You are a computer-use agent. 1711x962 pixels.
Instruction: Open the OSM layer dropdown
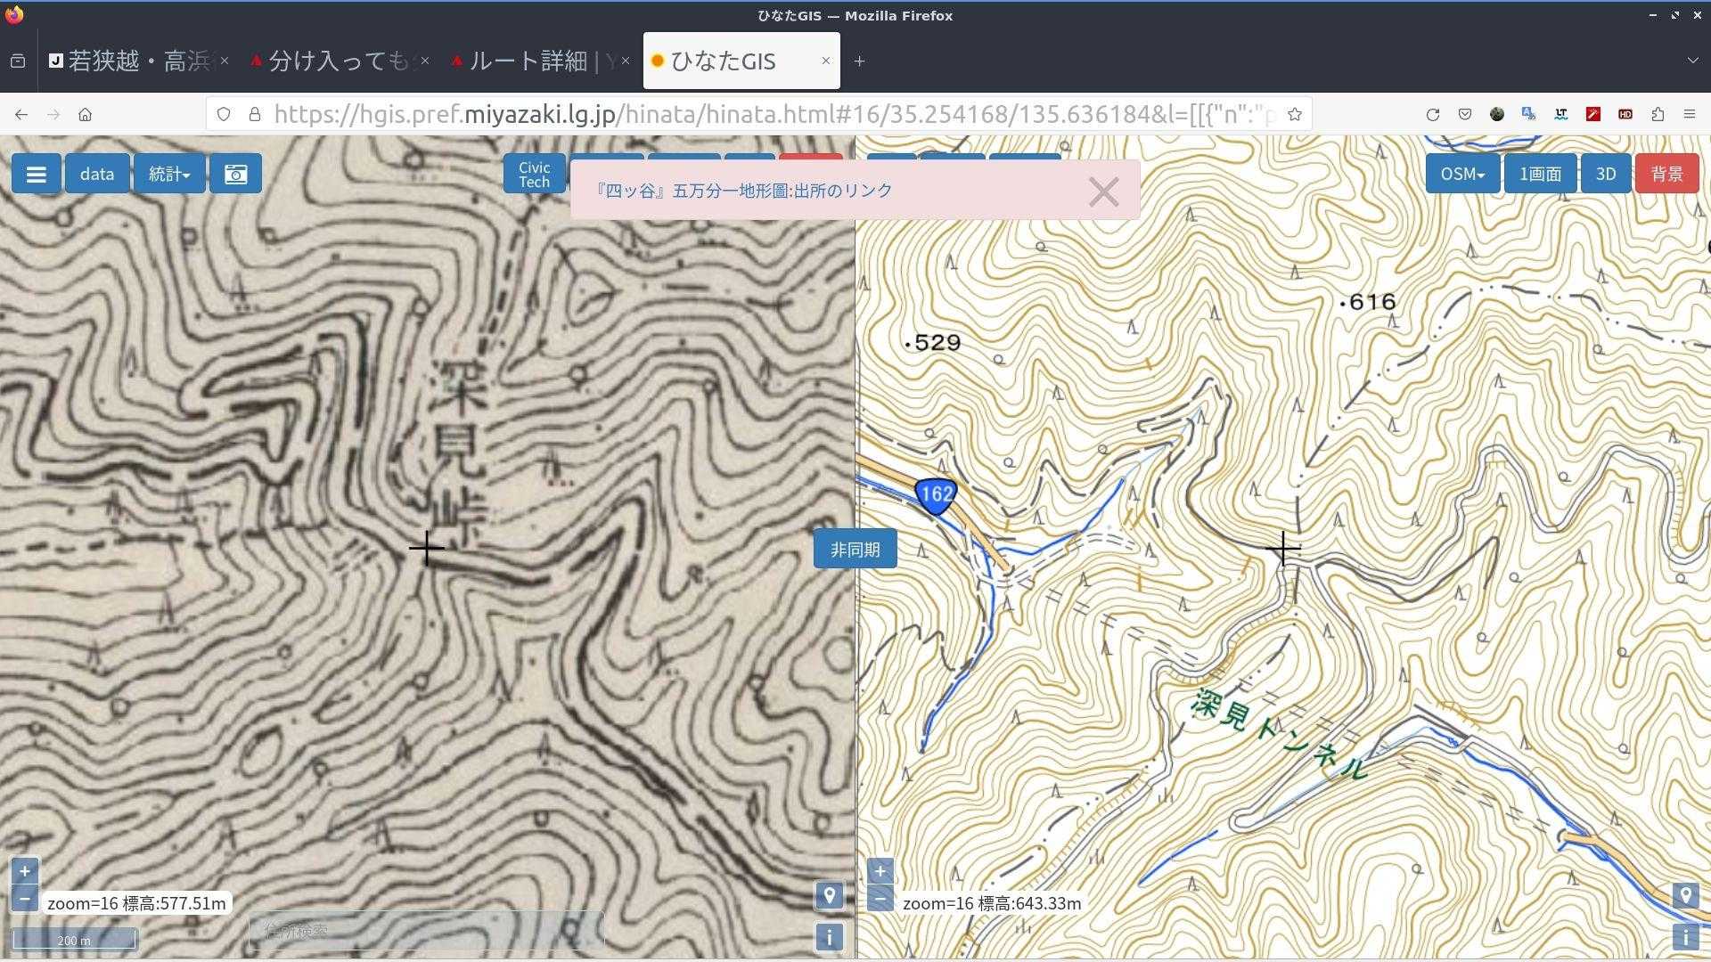pos(1461,174)
